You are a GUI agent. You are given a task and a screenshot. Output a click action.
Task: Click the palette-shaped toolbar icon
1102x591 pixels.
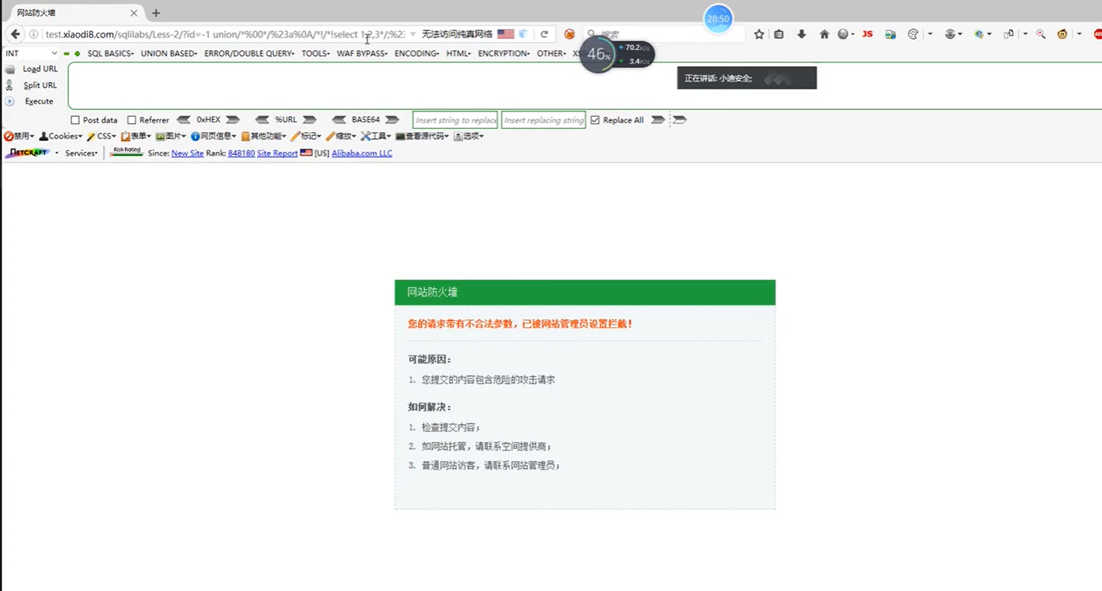913,34
